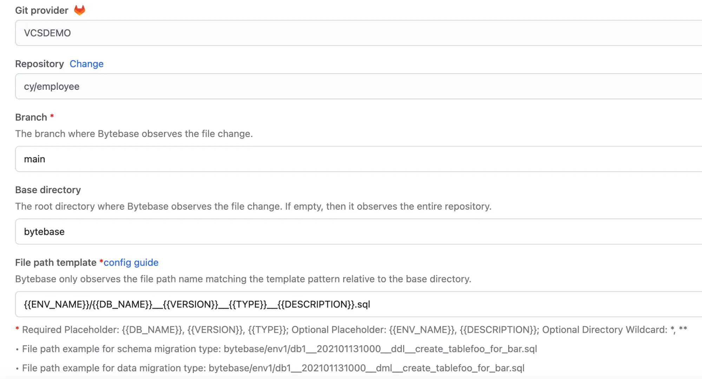Click the data migration file path example

[x=273, y=368]
